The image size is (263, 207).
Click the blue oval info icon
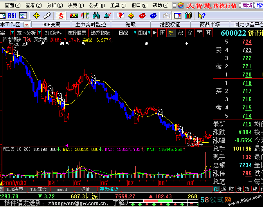(x=153, y=16)
